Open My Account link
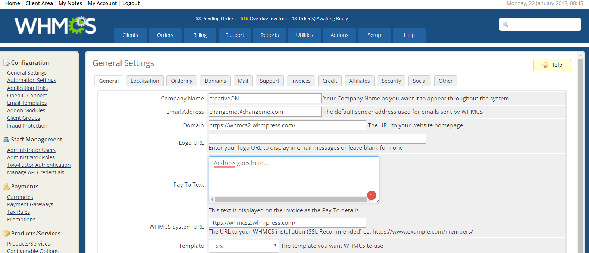Image resolution: width=589 pixels, height=253 pixels. point(102,3)
